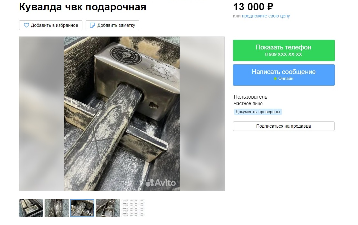The image size is (358, 225).
Task: Select the highlighted third thumbnail
Action: pyautogui.click(x=82, y=208)
